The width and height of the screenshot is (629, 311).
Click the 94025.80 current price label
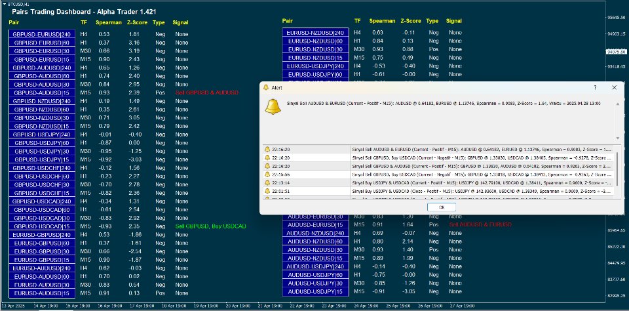click(x=616, y=51)
